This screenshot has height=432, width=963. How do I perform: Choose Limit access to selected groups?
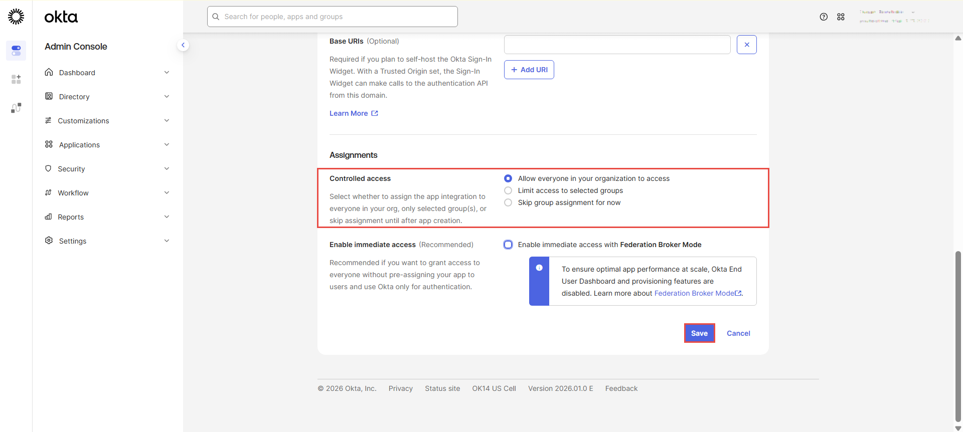tap(508, 190)
